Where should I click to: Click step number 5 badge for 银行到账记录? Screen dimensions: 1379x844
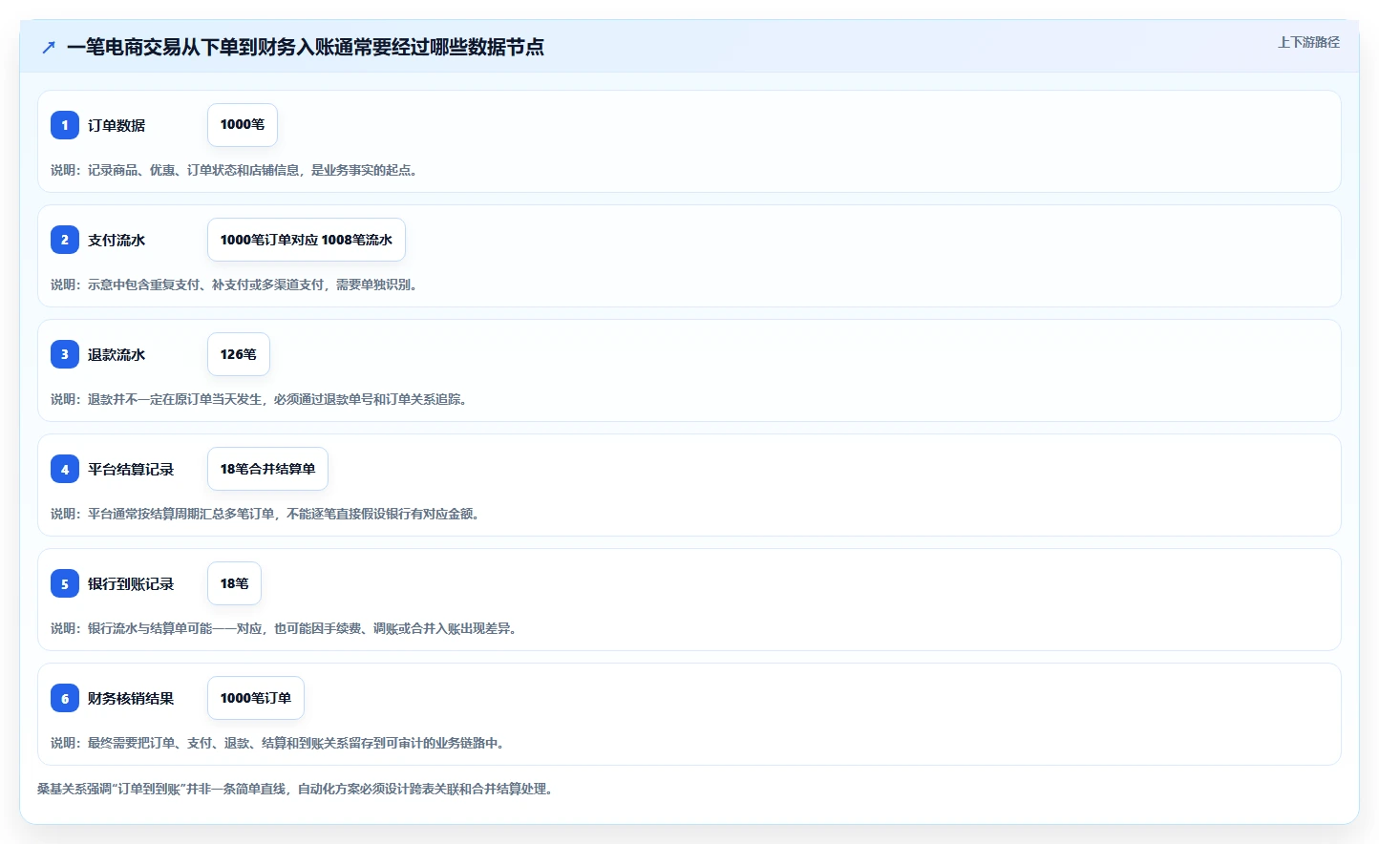[x=65, y=583]
